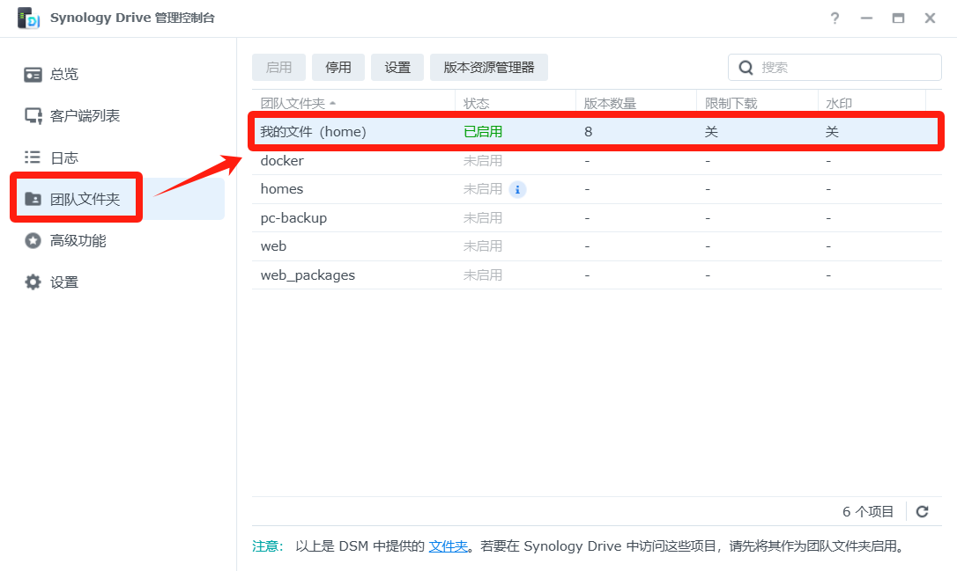Open 设置 from the left sidebar

coord(63,282)
